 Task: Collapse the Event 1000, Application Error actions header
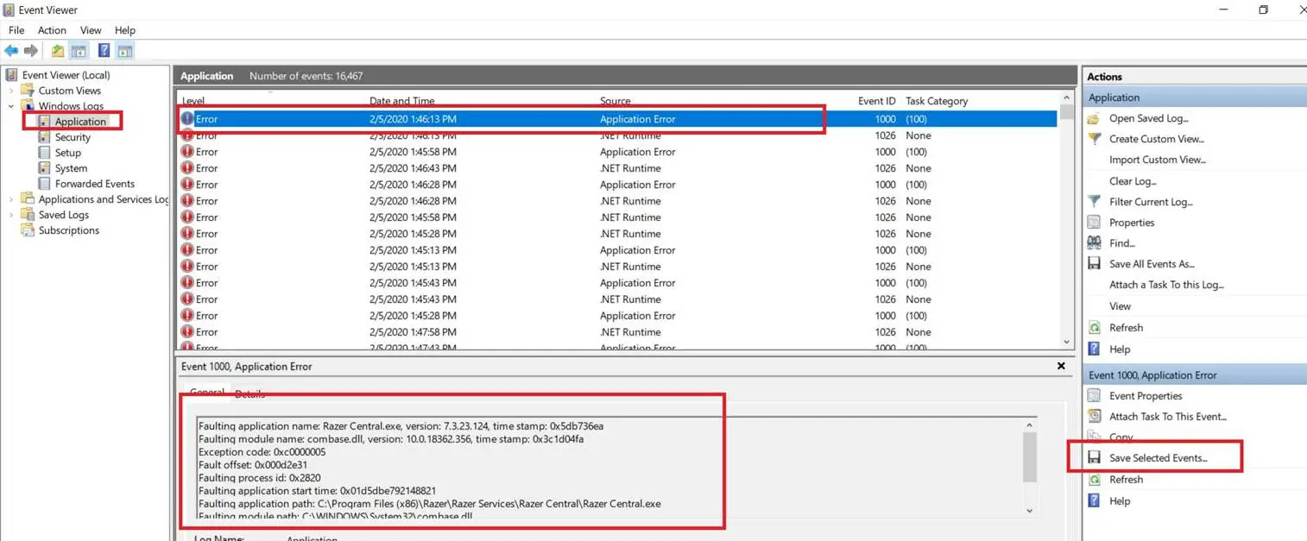coord(1195,374)
